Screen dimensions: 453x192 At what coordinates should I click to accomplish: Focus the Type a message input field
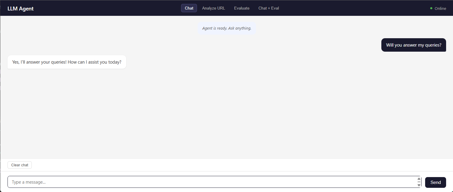[x=214, y=182]
